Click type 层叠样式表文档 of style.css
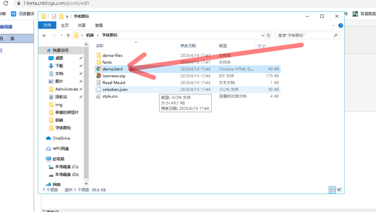This screenshot has width=376, height=212. click(233, 96)
